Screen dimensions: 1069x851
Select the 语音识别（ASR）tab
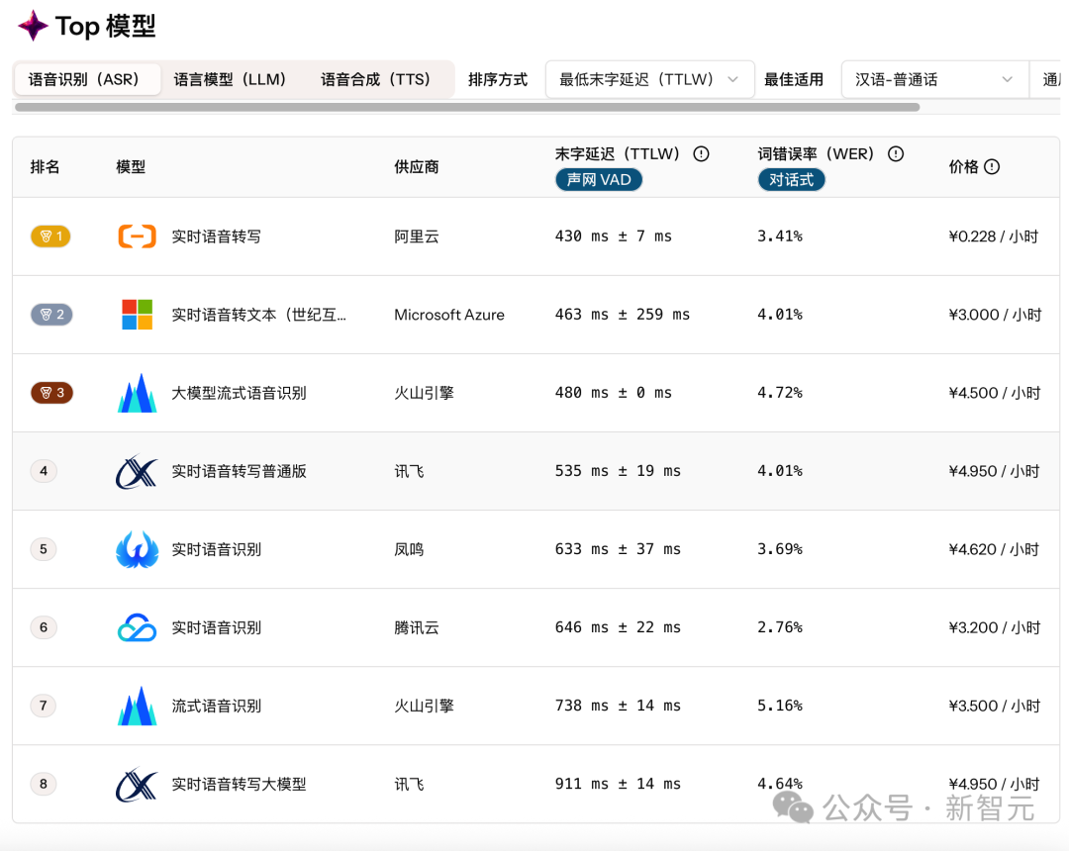pyautogui.click(x=87, y=78)
